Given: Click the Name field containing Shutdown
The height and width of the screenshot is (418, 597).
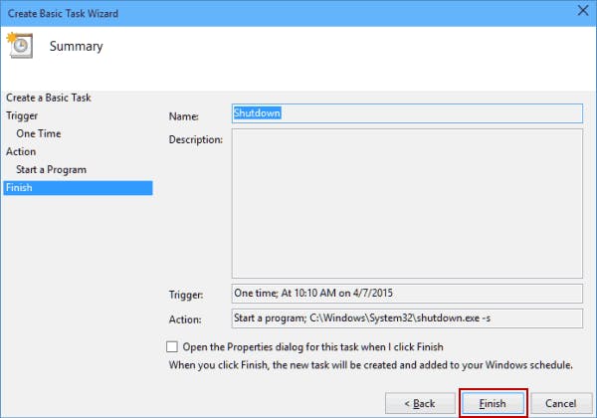Looking at the screenshot, I should pyautogui.click(x=406, y=113).
